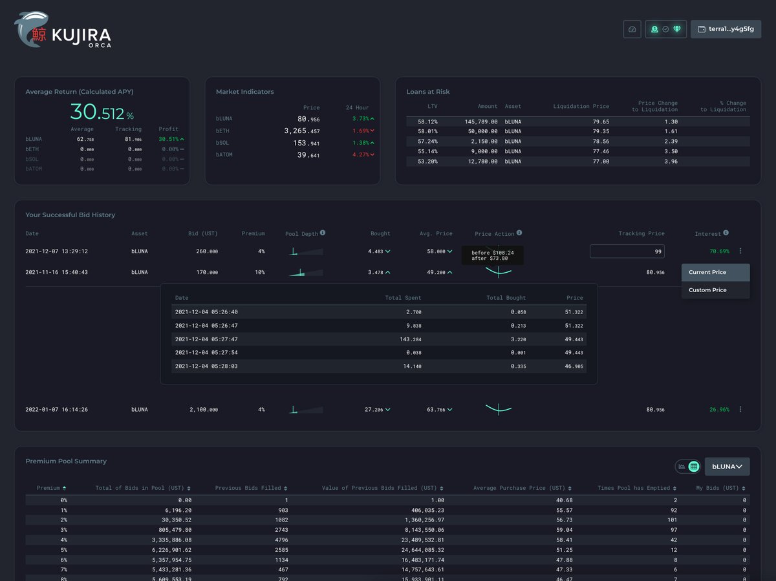Open three-dot menu for 70.69% interest row

pyautogui.click(x=740, y=251)
